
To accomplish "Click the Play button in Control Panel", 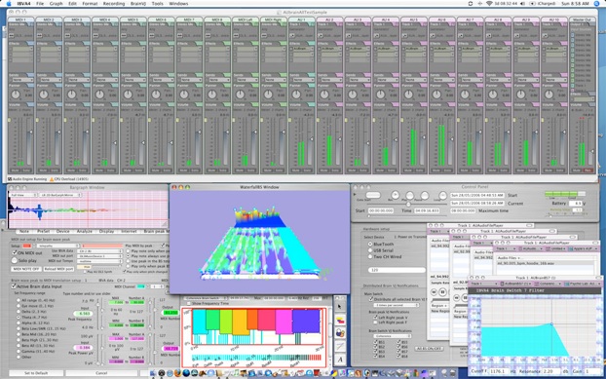I will [x=409, y=195].
